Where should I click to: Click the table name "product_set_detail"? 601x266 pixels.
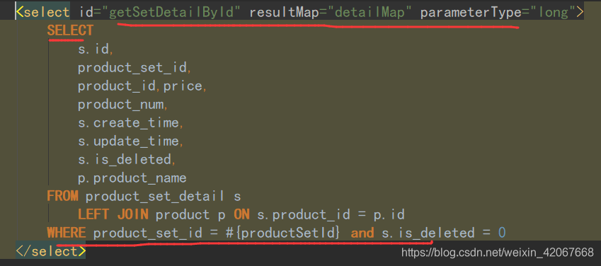point(155,196)
